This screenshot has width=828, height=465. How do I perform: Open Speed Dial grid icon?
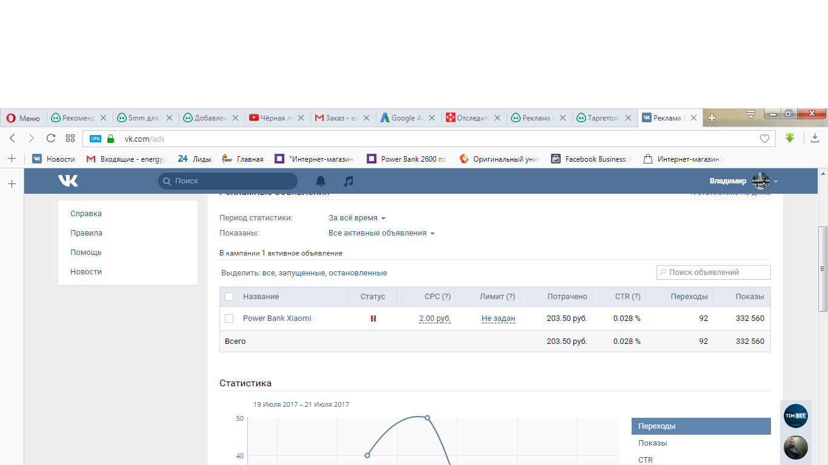pos(70,138)
